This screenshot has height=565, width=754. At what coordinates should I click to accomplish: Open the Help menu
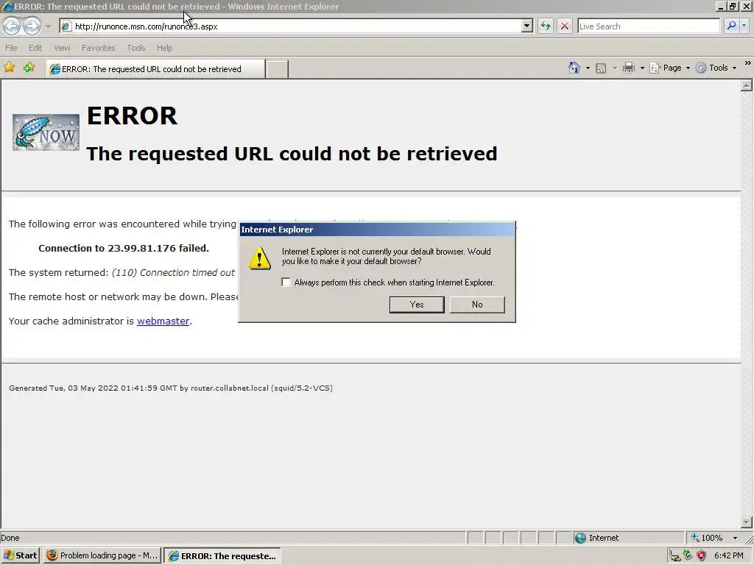(164, 48)
